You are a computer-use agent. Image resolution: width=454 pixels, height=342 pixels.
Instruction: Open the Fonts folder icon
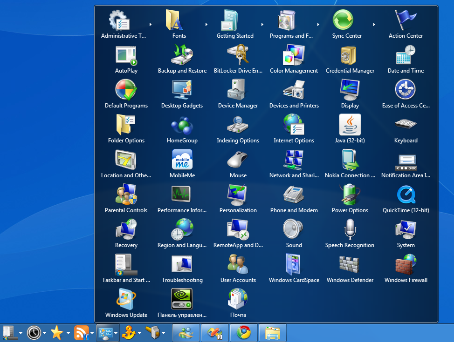coord(174,20)
